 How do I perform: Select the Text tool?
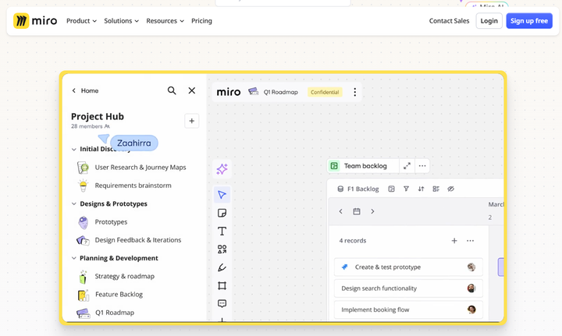tap(222, 232)
